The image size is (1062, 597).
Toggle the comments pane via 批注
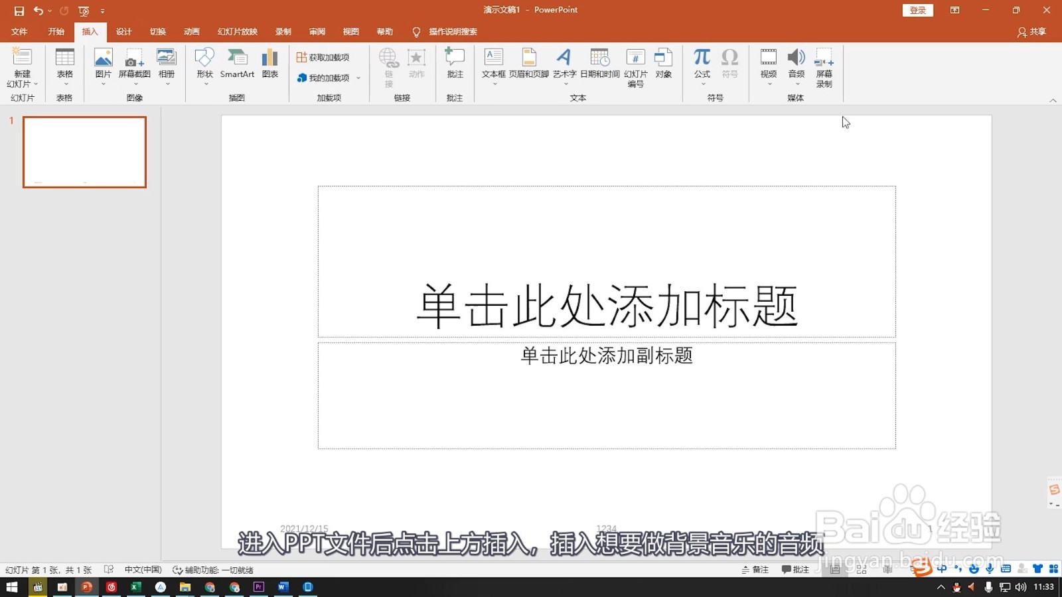pos(796,569)
